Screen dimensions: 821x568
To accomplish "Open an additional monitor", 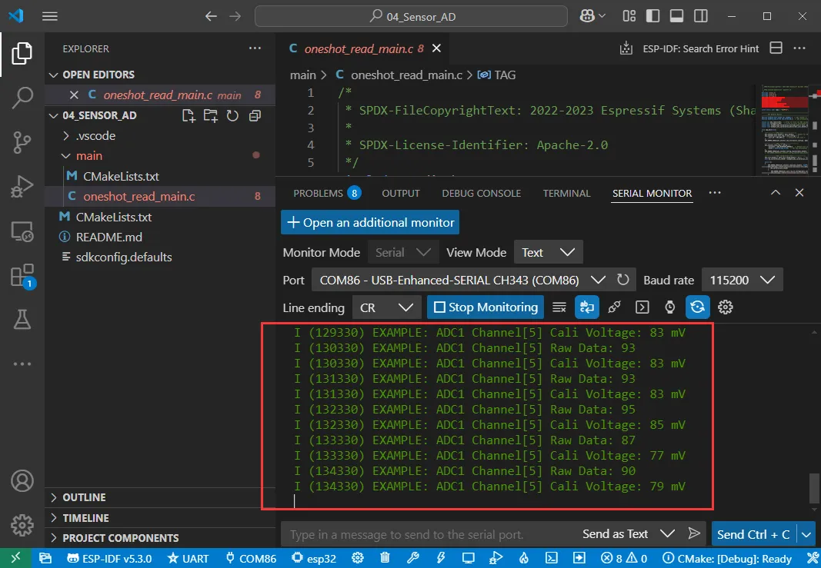I will [369, 222].
